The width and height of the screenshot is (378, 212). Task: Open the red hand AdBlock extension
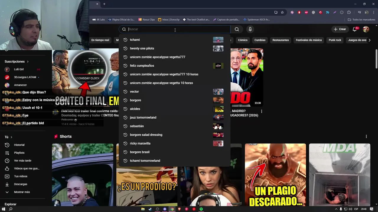pos(299,12)
